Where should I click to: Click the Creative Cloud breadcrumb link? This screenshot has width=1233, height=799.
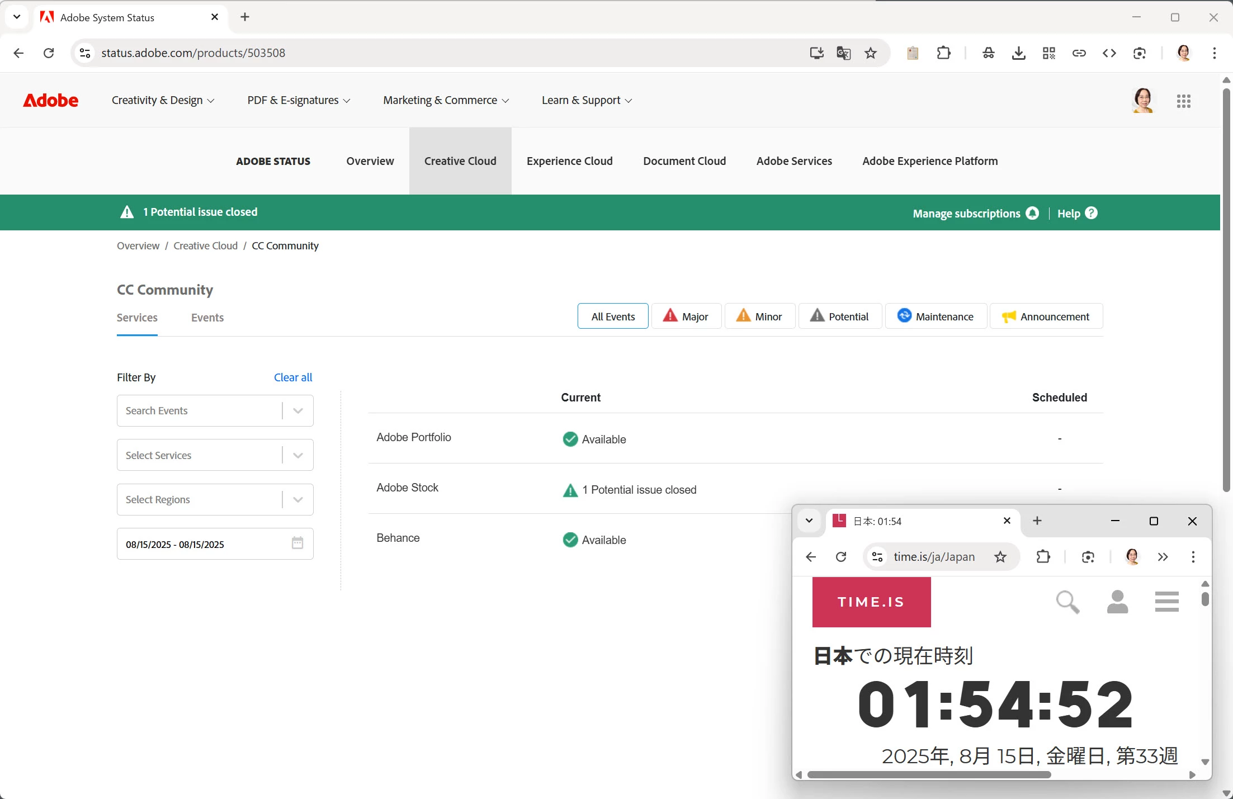coord(205,246)
